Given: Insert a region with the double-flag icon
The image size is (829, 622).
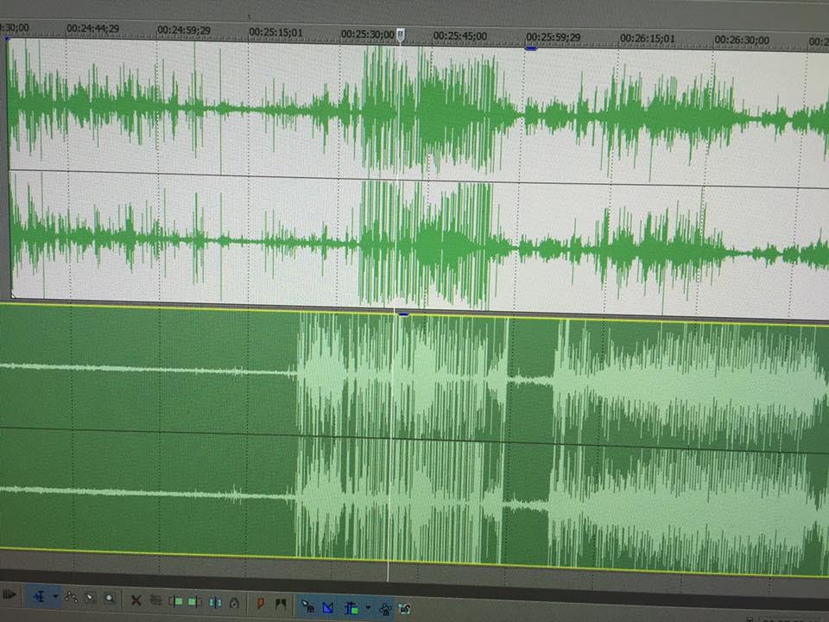Looking at the screenshot, I should 280,604.
